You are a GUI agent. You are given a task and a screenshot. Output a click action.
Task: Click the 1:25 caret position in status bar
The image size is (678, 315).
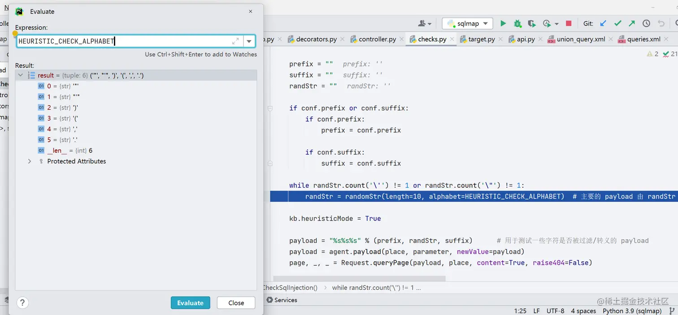pos(520,311)
